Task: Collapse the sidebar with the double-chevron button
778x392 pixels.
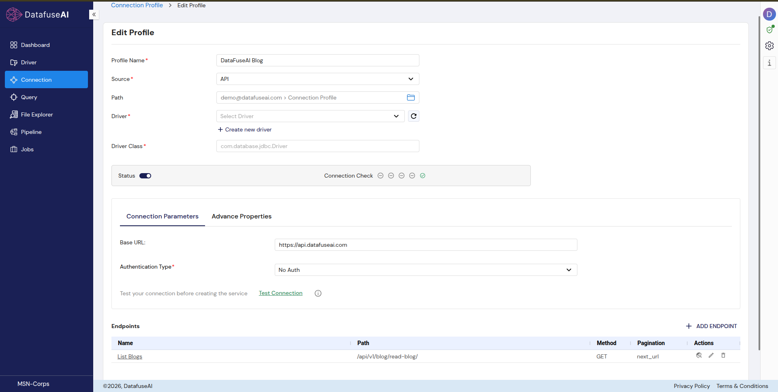Action: 94,15
